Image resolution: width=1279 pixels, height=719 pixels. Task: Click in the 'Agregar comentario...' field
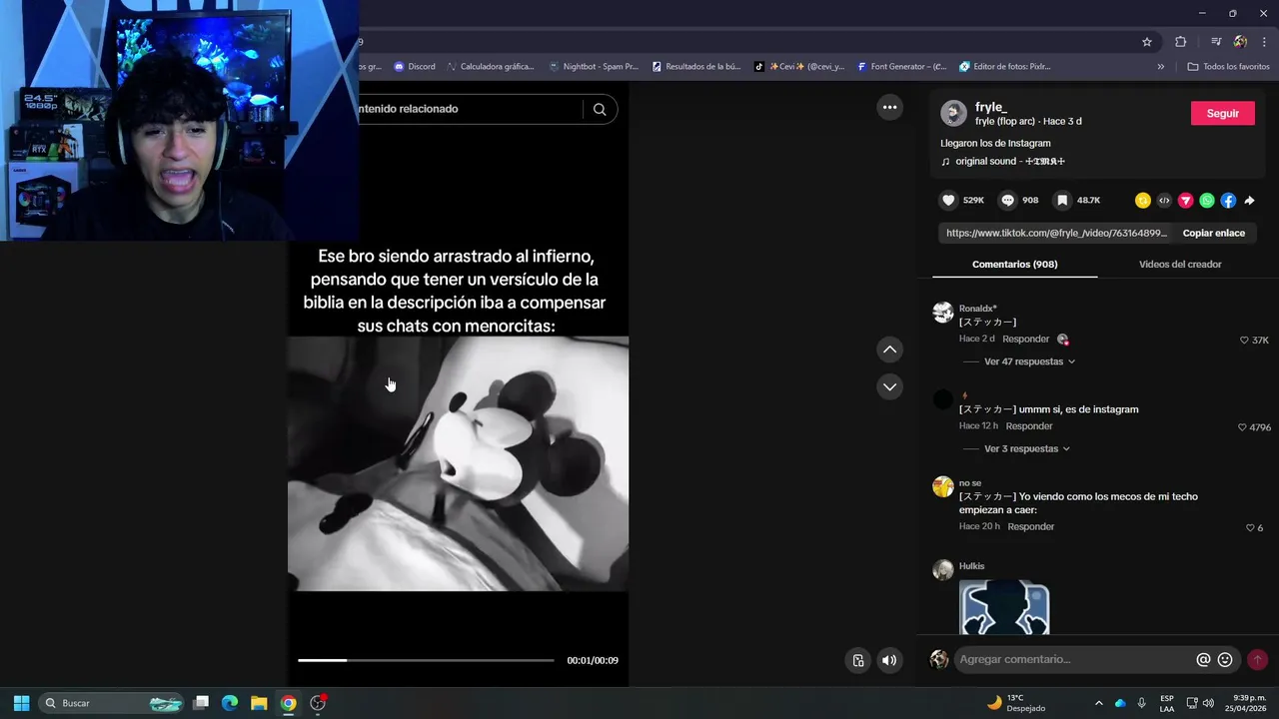pos(1074,660)
